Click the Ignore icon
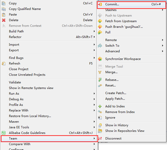 100,118
